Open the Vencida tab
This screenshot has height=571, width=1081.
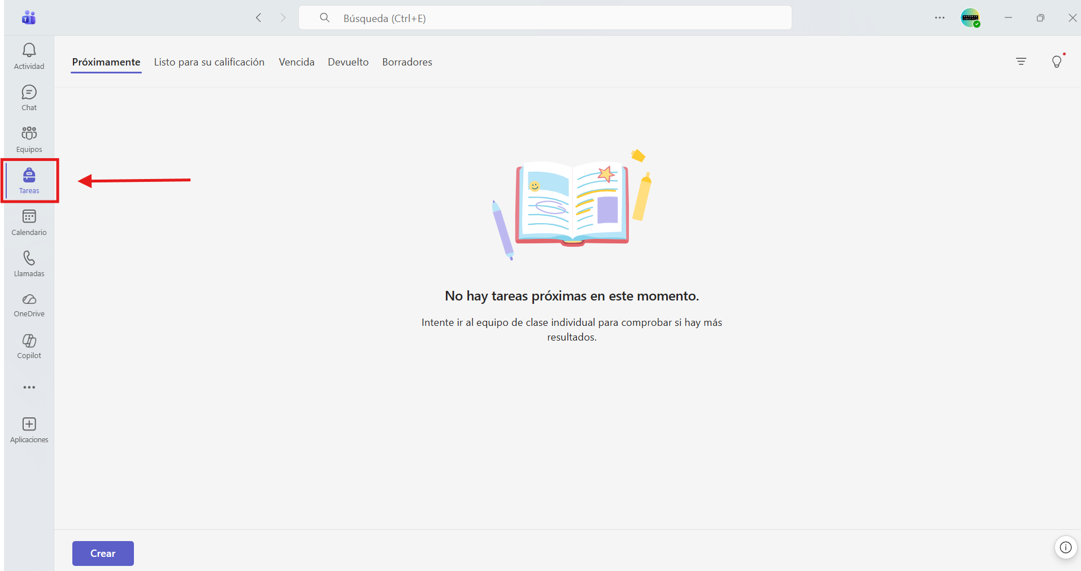tap(297, 62)
